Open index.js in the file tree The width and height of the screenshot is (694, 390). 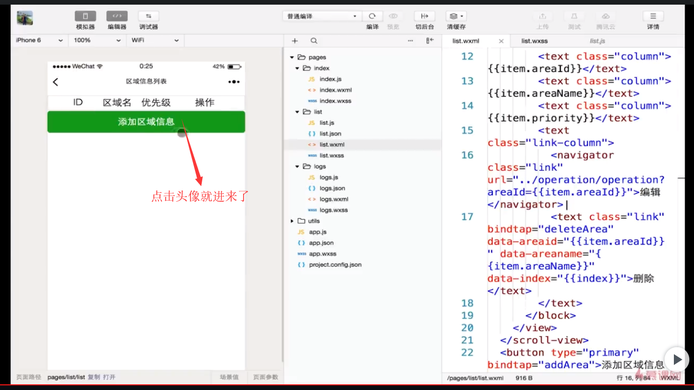330,79
